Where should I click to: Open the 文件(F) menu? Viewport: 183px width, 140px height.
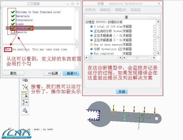tap(90, 10)
